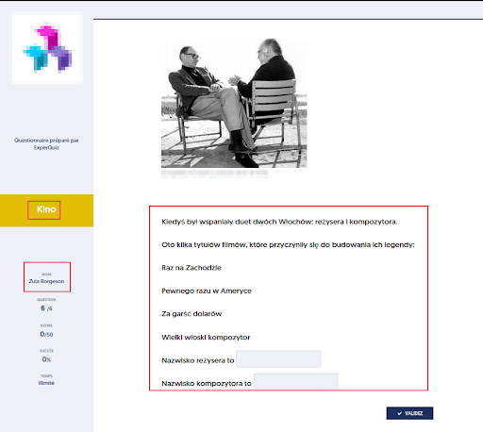Image resolution: width=483 pixels, height=432 pixels.
Task: Focus the 'Nazwisko reżysera to' input field
Action: [x=278, y=359]
